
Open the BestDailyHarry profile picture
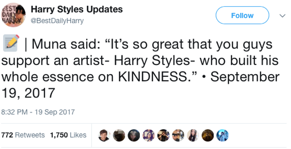pyautogui.click(x=14, y=15)
